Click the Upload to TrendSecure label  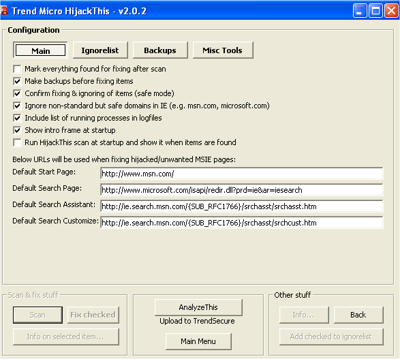click(197, 321)
